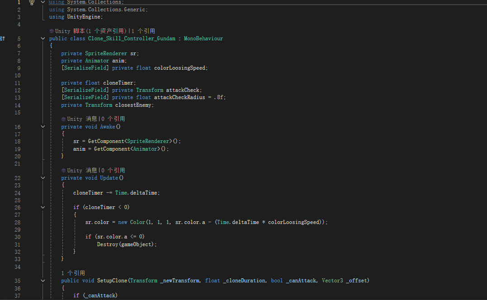Select line number 10 in margin
Viewport: 487px width, 300px height.
click(x=17, y=76)
